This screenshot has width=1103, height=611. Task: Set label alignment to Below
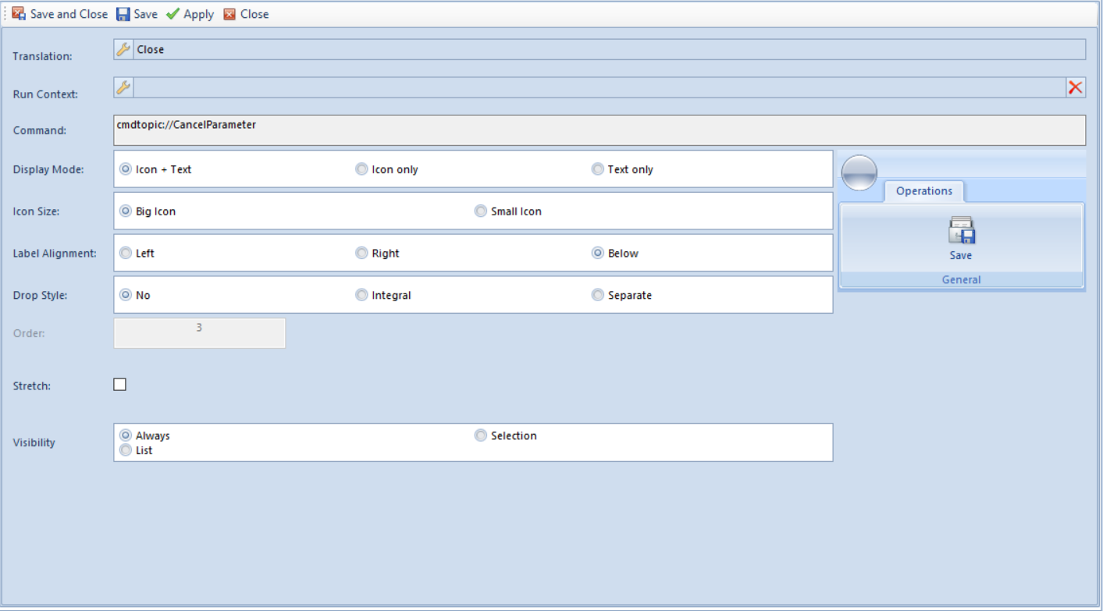(x=598, y=254)
